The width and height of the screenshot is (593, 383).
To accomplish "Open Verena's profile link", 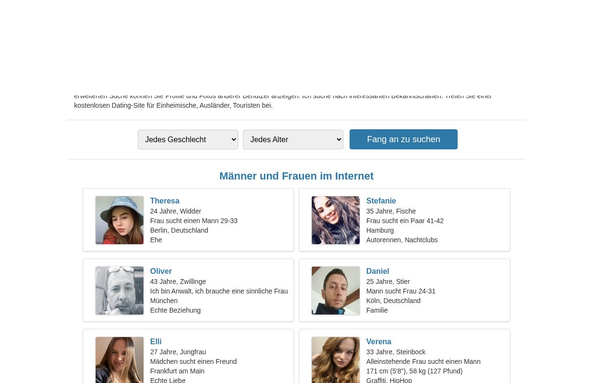I will pos(379,342).
